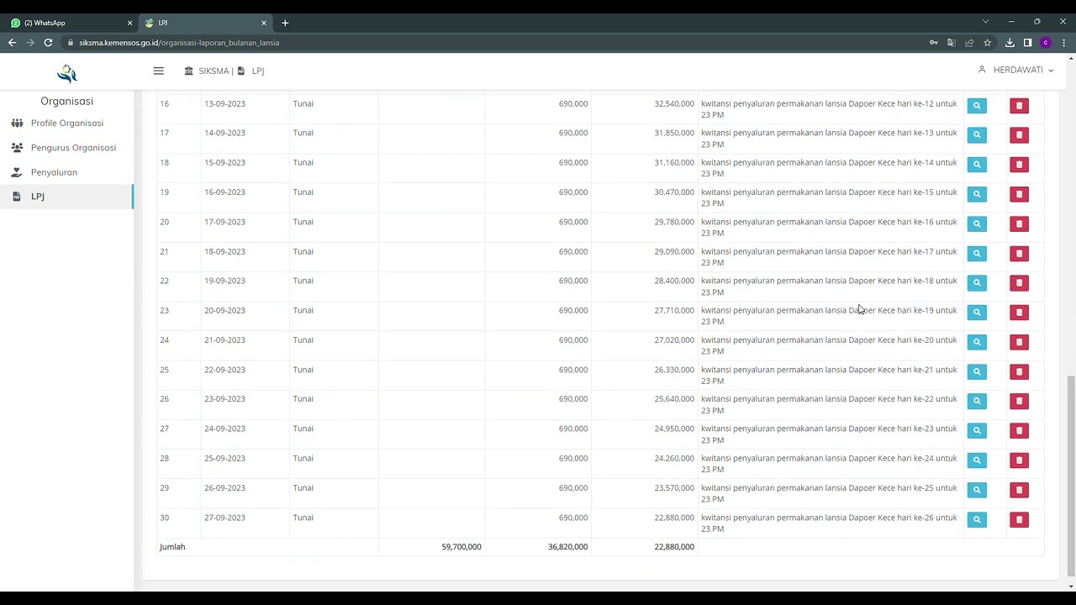View receipt for row 18 dated 15-09-2023
The image size is (1076, 605).
pos(977,165)
